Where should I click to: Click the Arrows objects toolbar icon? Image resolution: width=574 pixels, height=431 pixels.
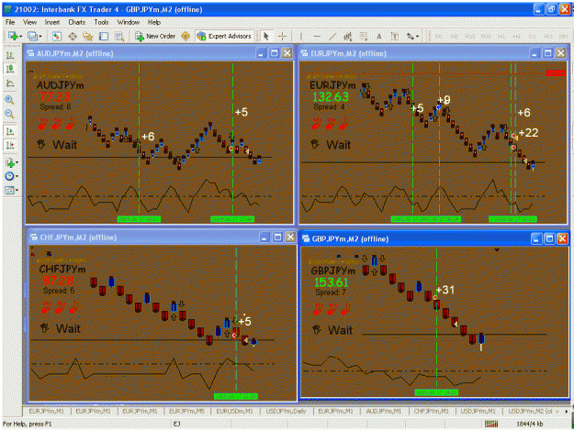point(411,36)
